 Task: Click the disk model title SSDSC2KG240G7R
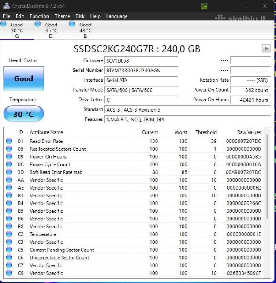coord(114,49)
